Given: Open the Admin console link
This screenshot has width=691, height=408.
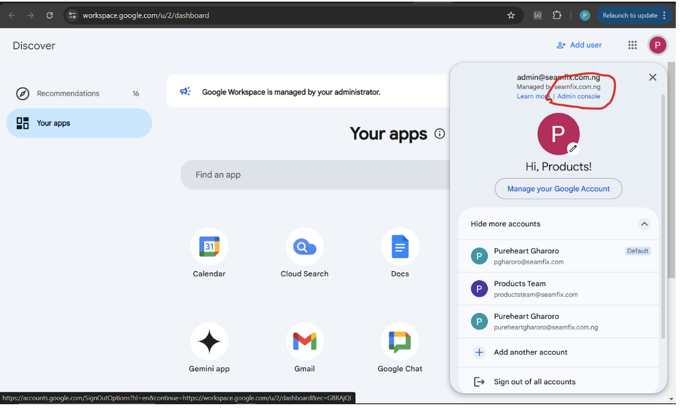Looking at the screenshot, I should [x=578, y=96].
